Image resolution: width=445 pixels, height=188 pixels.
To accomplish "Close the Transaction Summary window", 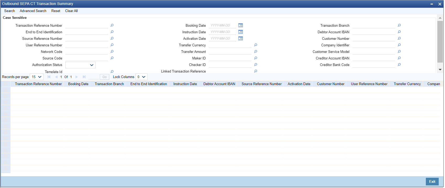I will 440,4.
